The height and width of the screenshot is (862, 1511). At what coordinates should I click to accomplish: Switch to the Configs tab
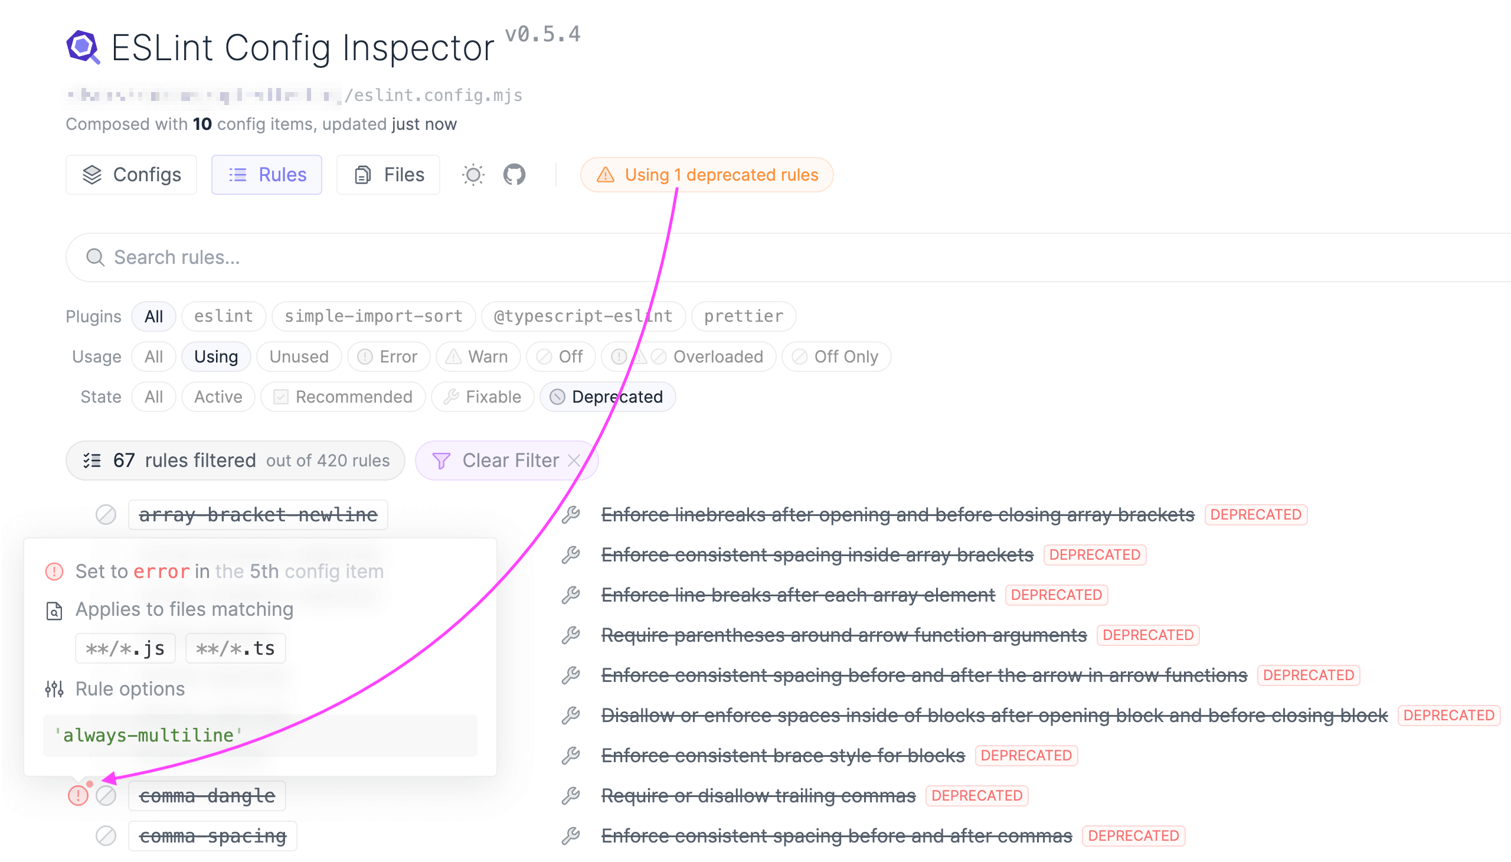click(x=131, y=174)
